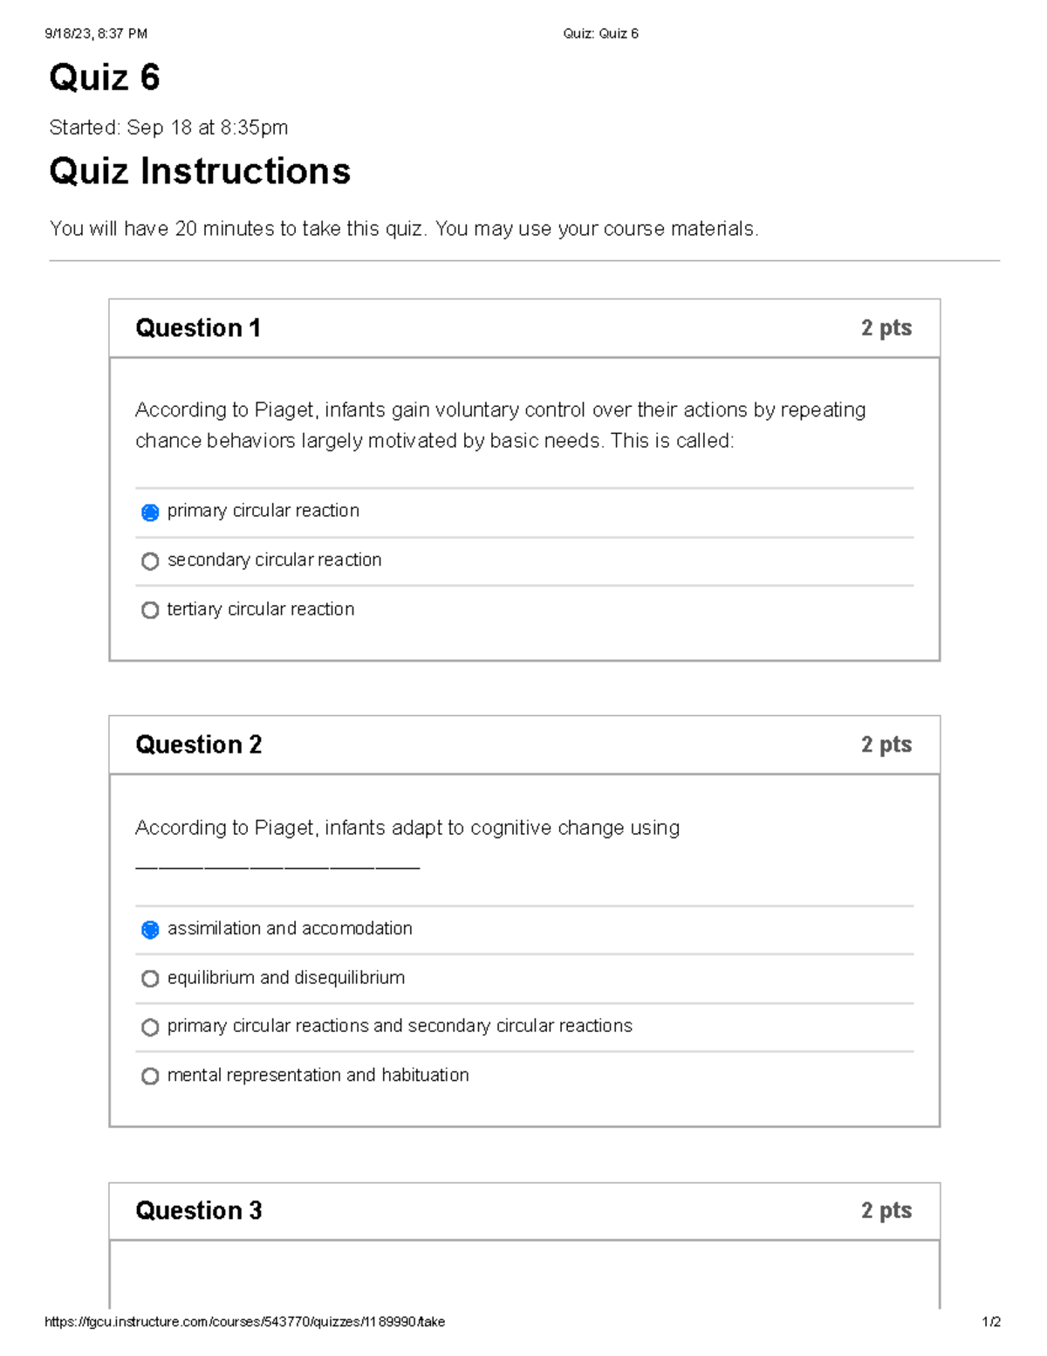Select "mental representation and habituation" answer
This screenshot has width=1047, height=1356.
(x=150, y=1076)
